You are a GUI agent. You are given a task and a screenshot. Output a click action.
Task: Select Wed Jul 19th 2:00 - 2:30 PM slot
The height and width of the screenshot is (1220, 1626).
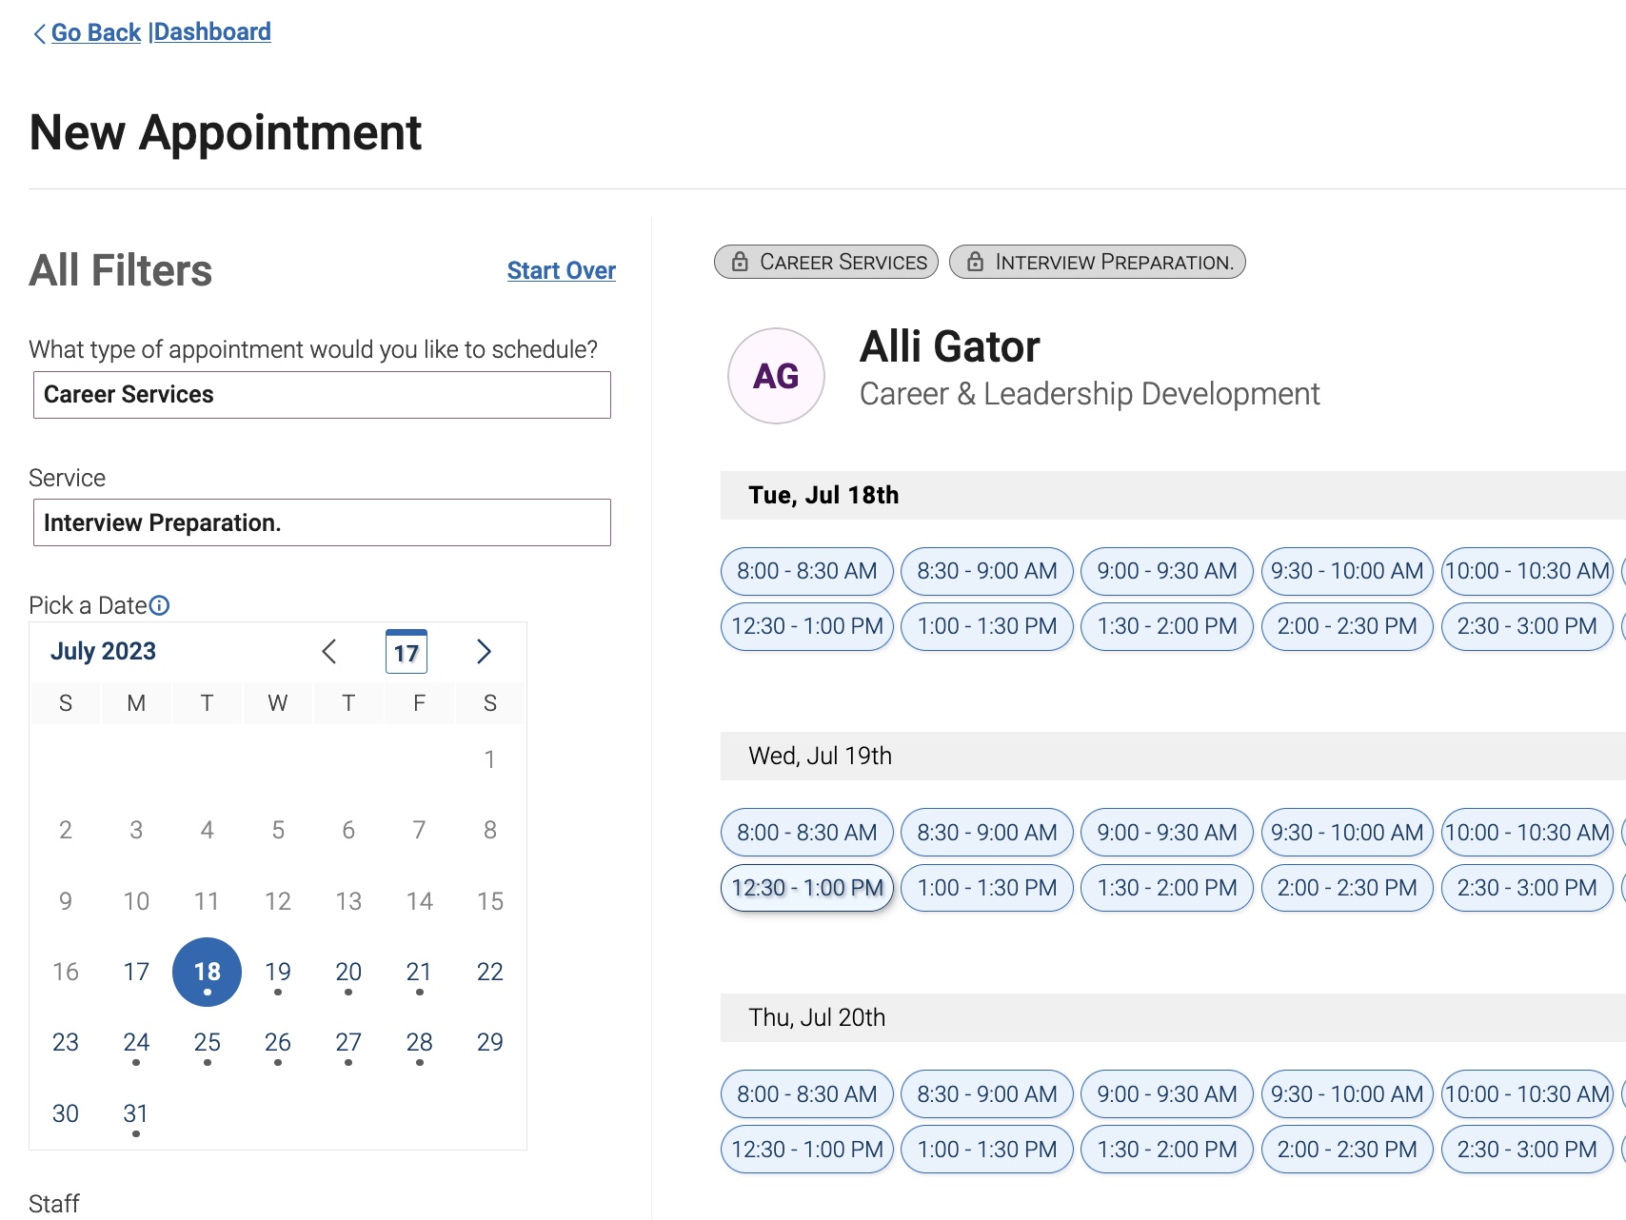(x=1347, y=888)
